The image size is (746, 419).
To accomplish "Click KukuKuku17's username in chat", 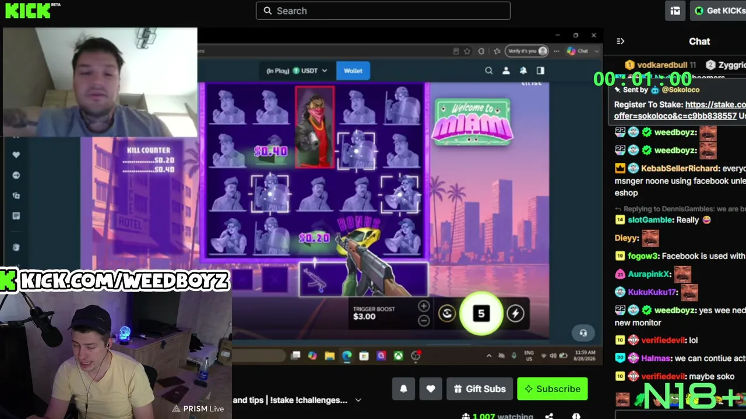I will click(x=652, y=292).
